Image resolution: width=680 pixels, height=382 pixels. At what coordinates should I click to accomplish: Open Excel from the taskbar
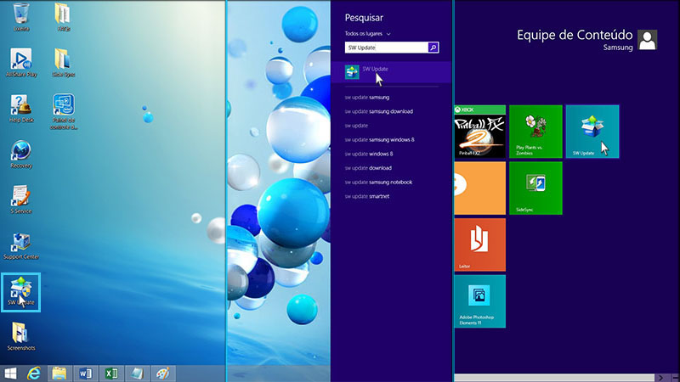click(x=111, y=374)
